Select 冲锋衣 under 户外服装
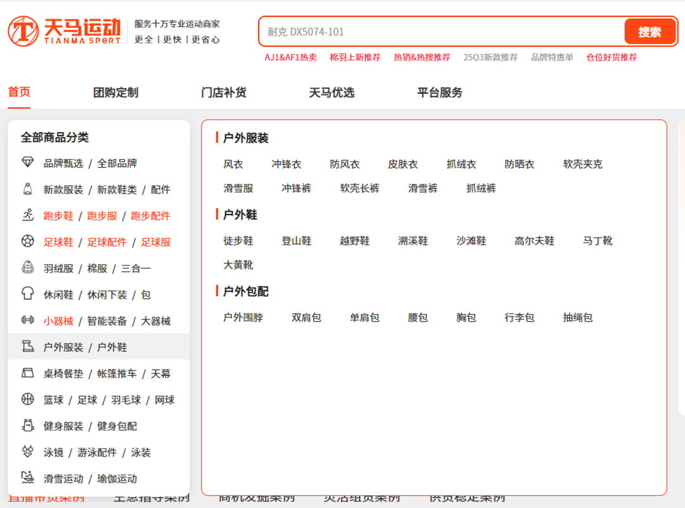This screenshot has height=508, width=685. tap(287, 164)
